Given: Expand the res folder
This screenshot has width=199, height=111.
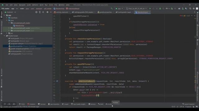Looking at the screenshot, I should (x=7, y=33).
